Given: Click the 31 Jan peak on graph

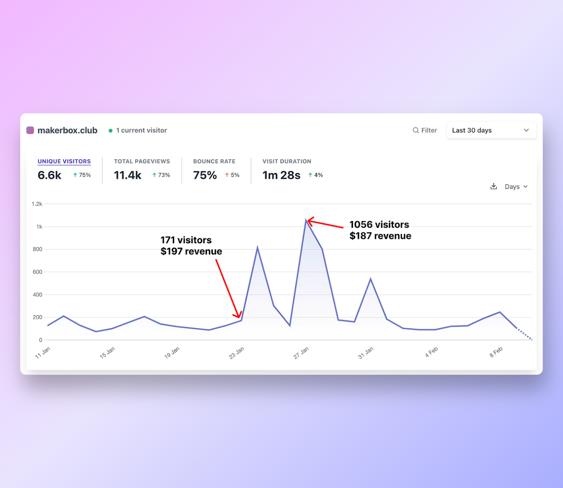Looking at the screenshot, I should (371, 279).
